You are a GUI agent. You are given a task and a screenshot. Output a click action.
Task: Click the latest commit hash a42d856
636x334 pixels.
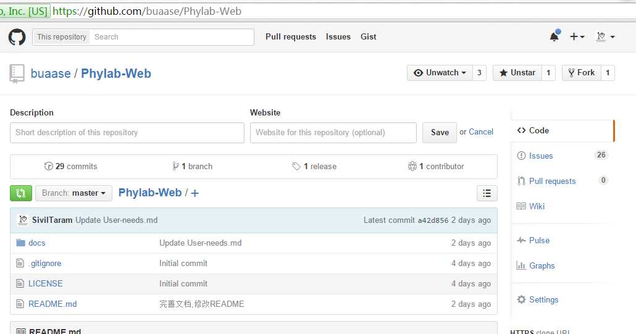coord(433,220)
